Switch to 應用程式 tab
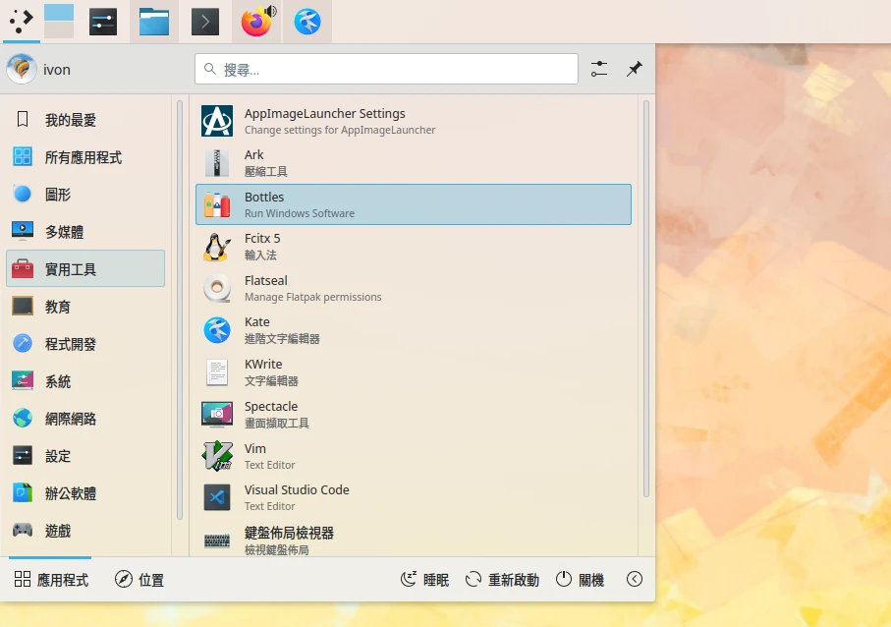 click(x=51, y=580)
